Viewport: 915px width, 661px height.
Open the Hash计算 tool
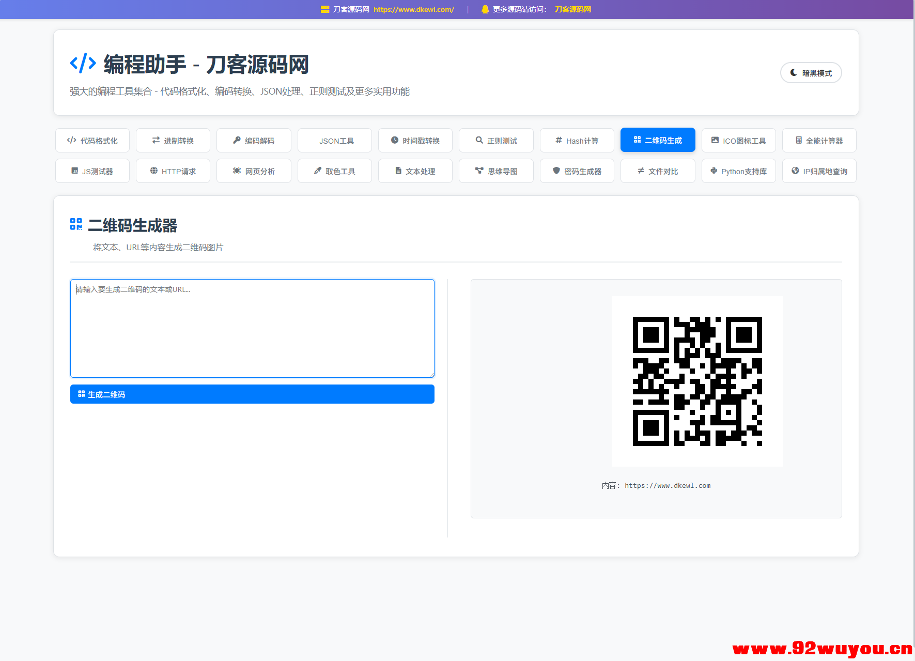(577, 140)
